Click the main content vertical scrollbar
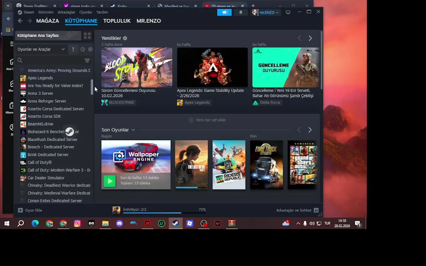426x266 pixels. pos(322,60)
